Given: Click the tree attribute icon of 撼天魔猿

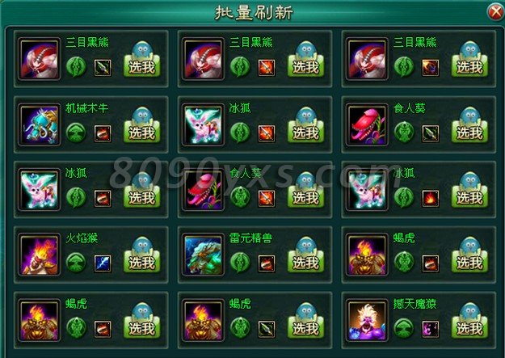Looking at the screenshot, I should 404,328.
